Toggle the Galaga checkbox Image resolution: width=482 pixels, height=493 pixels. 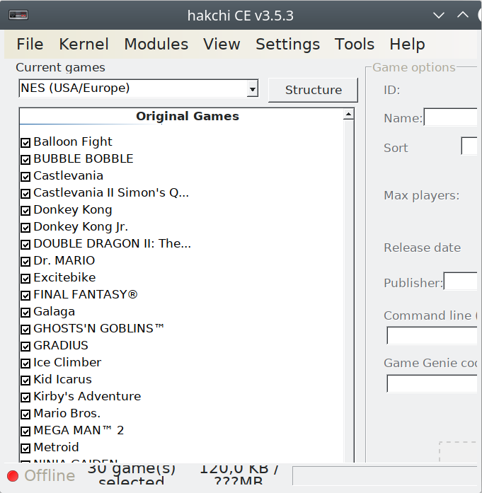point(25,312)
